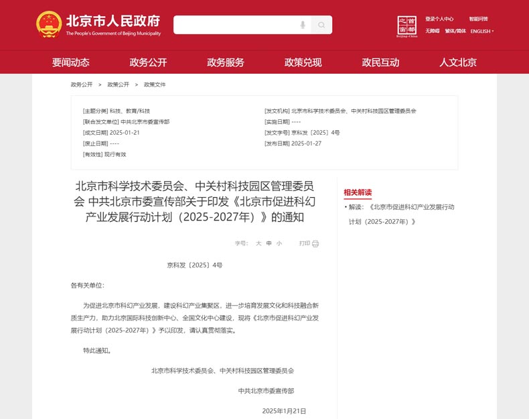The image size is (529, 419).
Task: Click the 中共北京市委宣传部 signature line
Action: click(267, 391)
